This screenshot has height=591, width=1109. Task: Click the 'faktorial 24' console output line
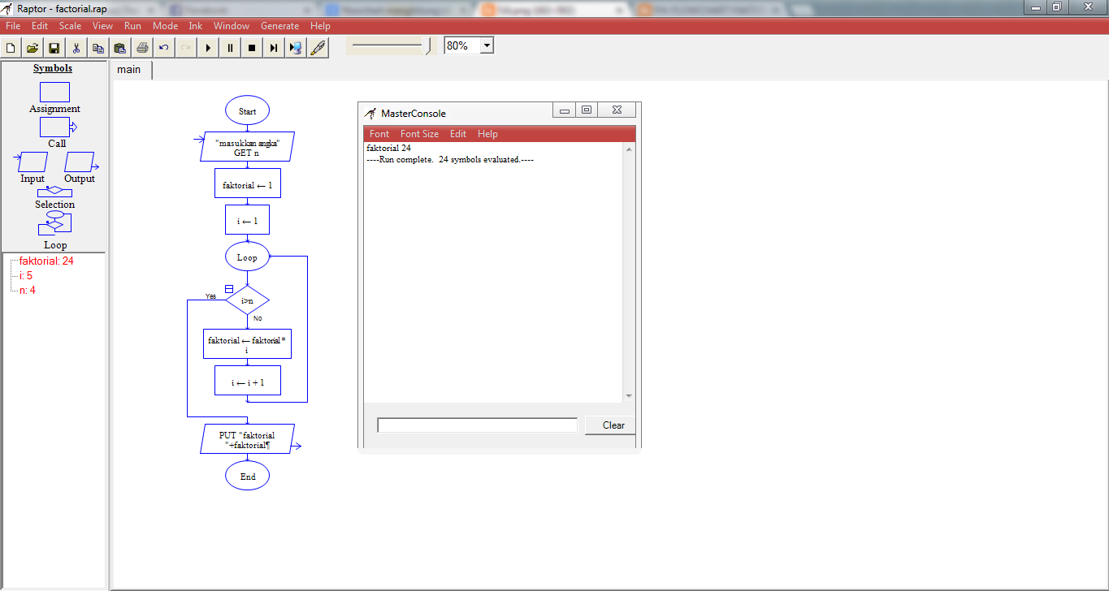[x=388, y=149]
